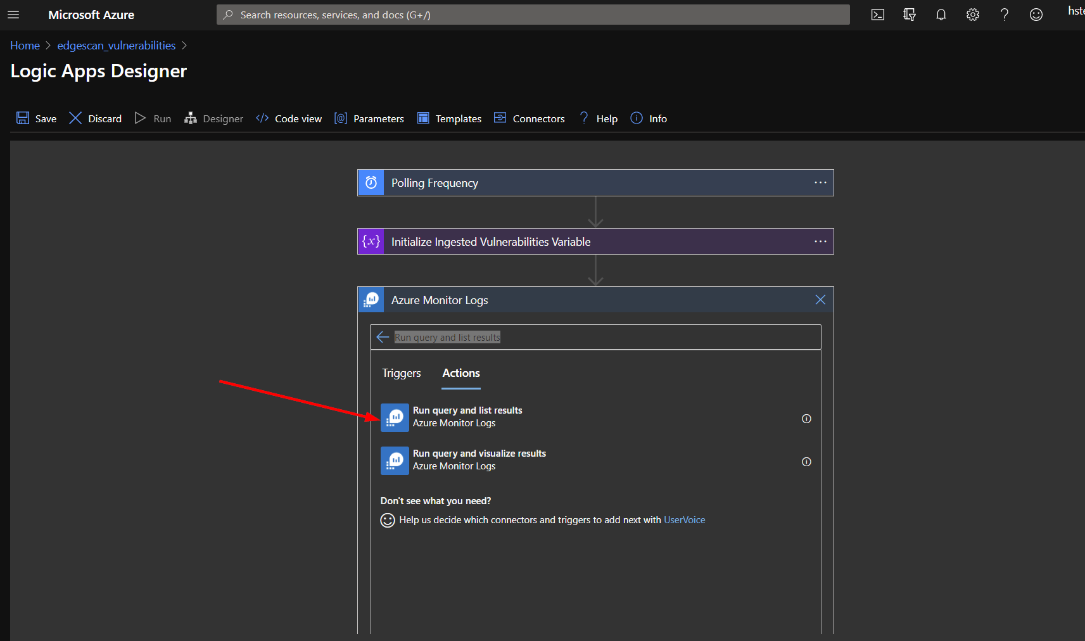Click the Parameters label in the toolbar
This screenshot has height=641, width=1085.
[x=379, y=118]
